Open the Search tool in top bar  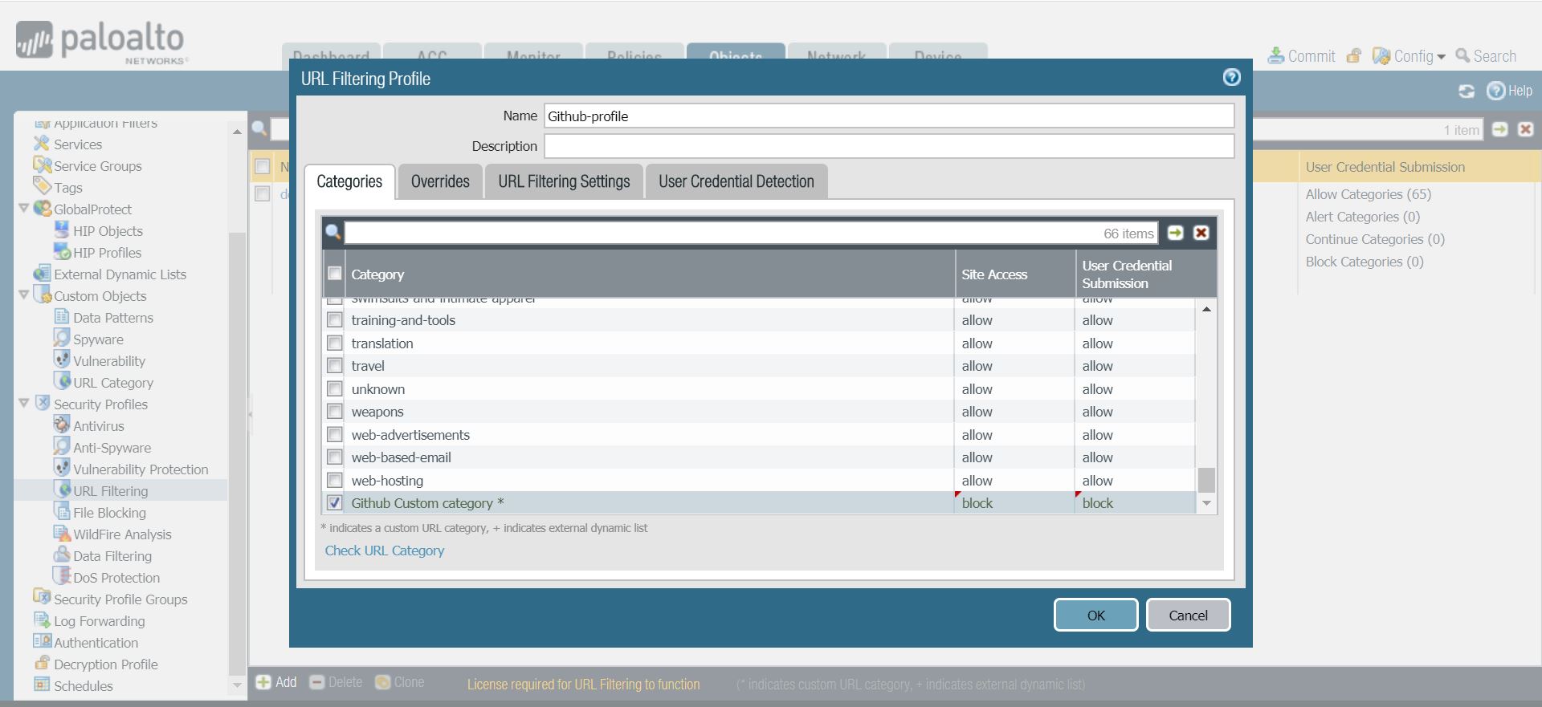pos(1486,56)
